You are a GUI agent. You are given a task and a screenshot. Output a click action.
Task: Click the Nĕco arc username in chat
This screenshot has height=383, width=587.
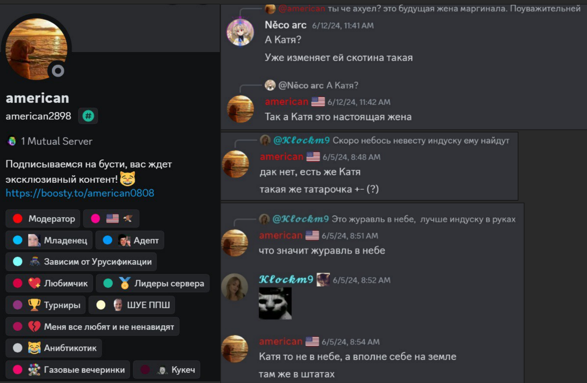tap(285, 25)
